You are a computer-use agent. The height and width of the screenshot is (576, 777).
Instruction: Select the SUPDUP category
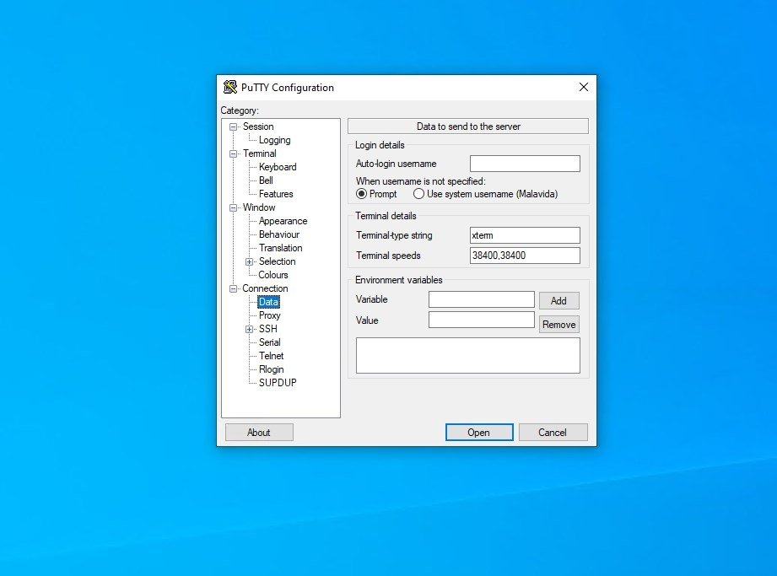tap(278, 383)
